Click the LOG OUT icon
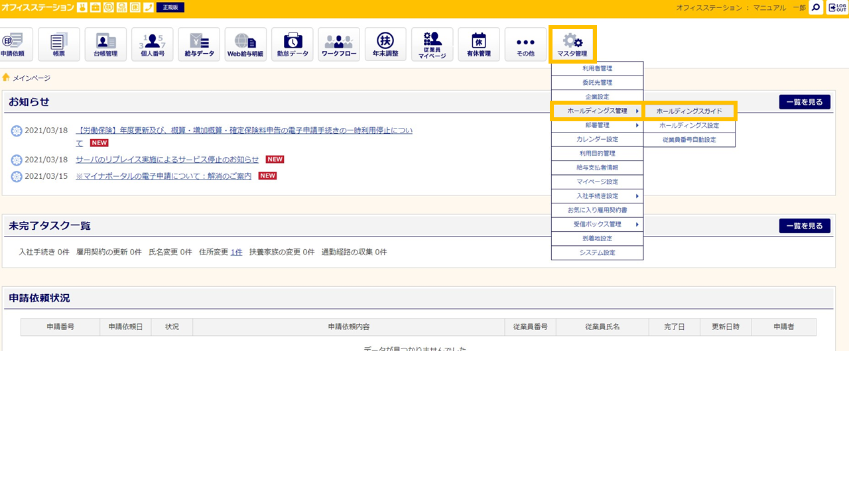This screenshot has width=849, height=477. coord(836,8)
